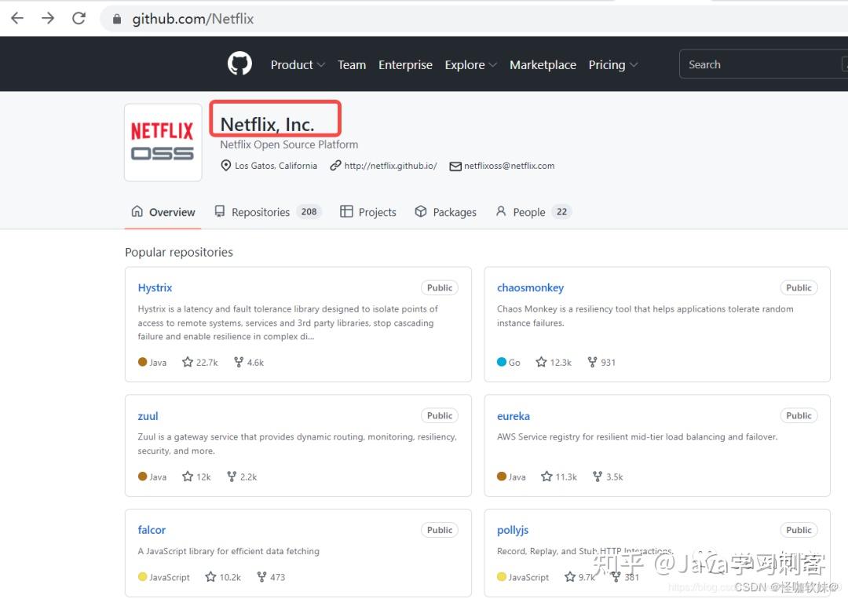Click the browser page refresh icon

click(79, 17)
